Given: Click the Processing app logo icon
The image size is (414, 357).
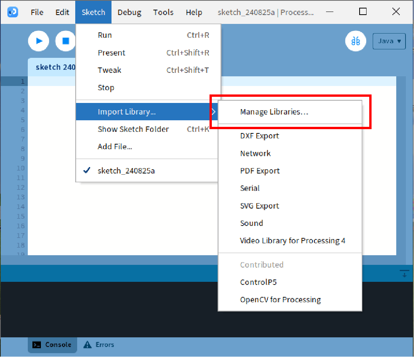Looking at the screenshot, I should coord(13,12).
